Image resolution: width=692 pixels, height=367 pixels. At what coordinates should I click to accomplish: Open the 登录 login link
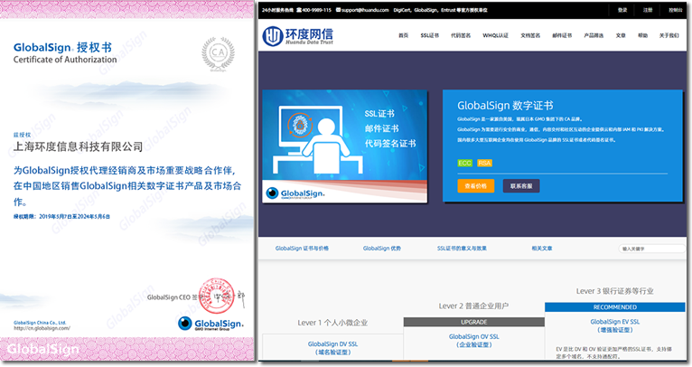(622, 10)
